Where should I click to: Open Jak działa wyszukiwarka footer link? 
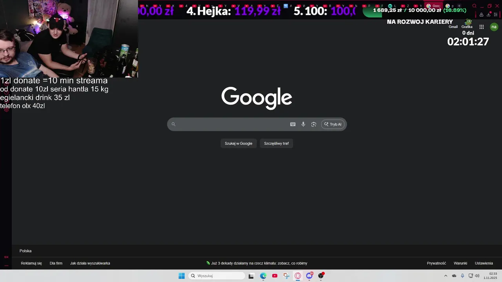click(x=90, y=263)
